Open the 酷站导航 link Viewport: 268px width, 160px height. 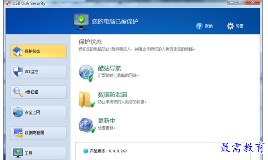pos(110,68)
